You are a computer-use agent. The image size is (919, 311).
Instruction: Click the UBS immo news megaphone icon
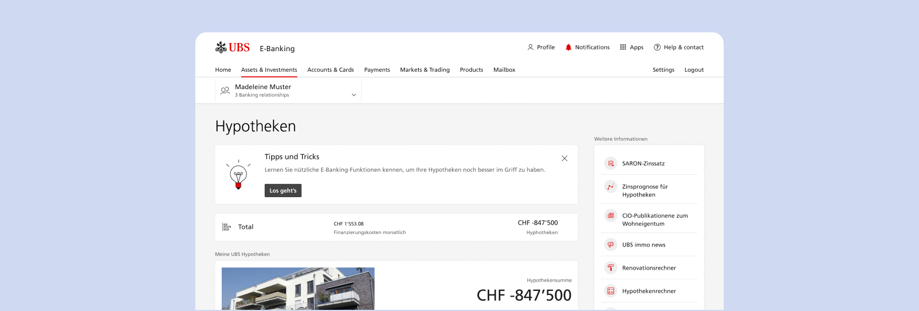611,245
